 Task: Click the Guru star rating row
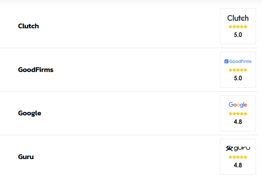pyautogui.click(x=238, y=157)
